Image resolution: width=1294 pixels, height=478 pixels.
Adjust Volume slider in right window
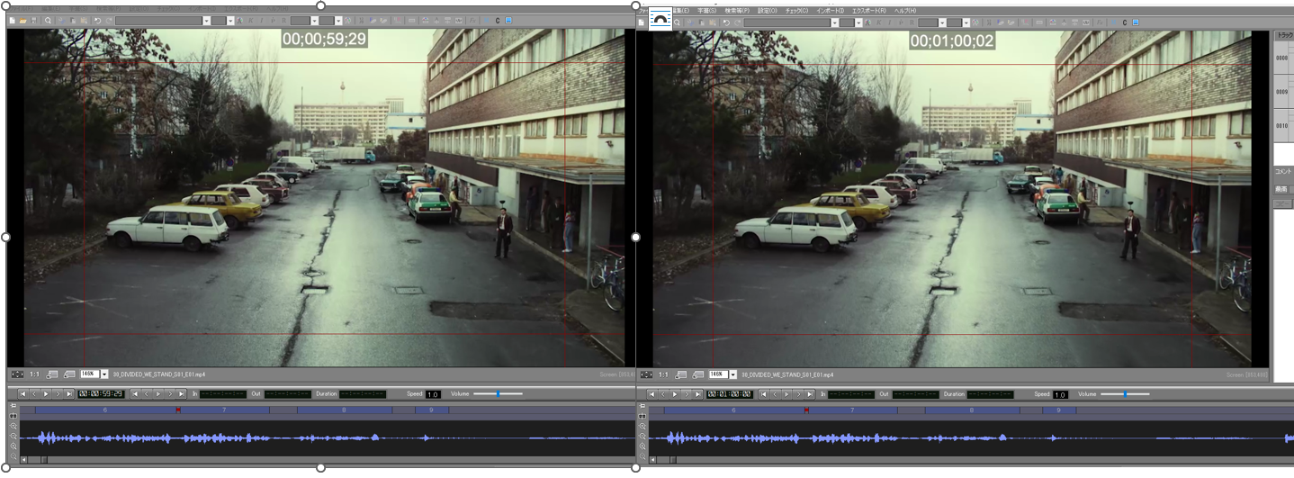[x=1126, y=393]
